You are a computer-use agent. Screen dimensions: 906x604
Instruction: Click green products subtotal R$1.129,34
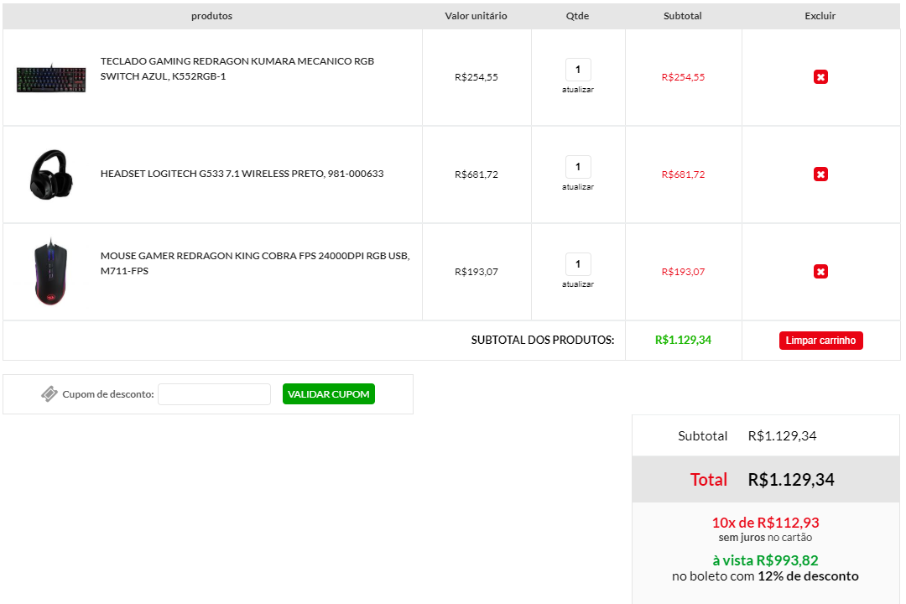tap(683, 340)
